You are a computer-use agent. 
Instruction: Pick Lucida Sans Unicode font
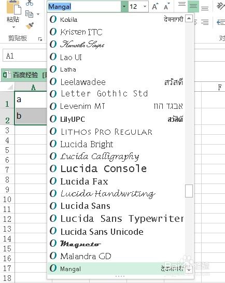116,231
